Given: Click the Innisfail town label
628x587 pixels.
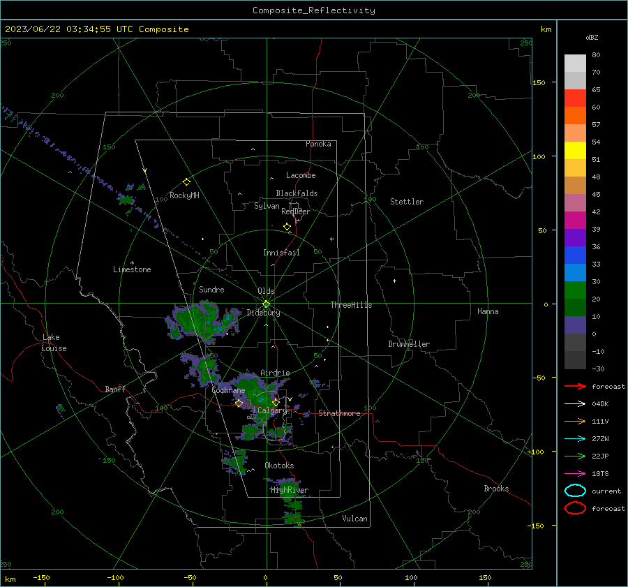Looking at the screenshot, I should click(281, 253).
